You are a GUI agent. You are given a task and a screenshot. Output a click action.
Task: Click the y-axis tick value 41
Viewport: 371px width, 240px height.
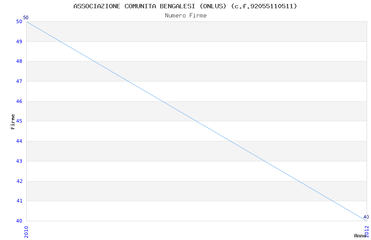19,201
